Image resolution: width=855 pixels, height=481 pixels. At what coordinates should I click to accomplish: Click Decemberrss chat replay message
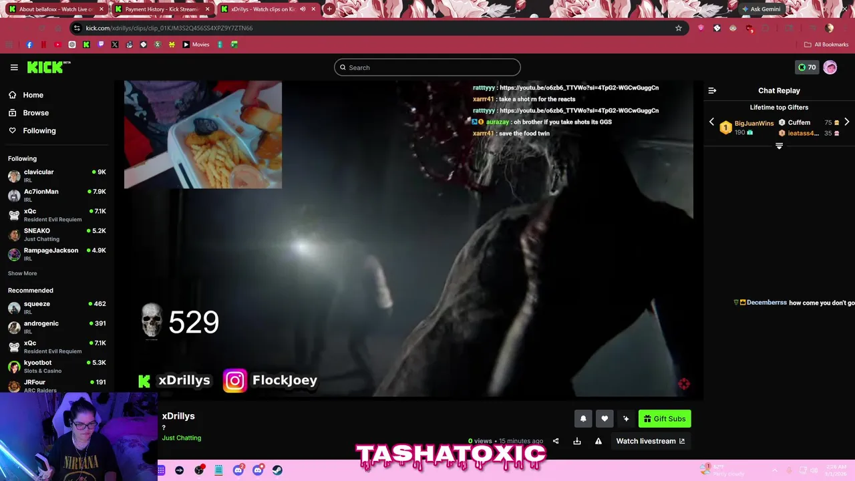794,303
